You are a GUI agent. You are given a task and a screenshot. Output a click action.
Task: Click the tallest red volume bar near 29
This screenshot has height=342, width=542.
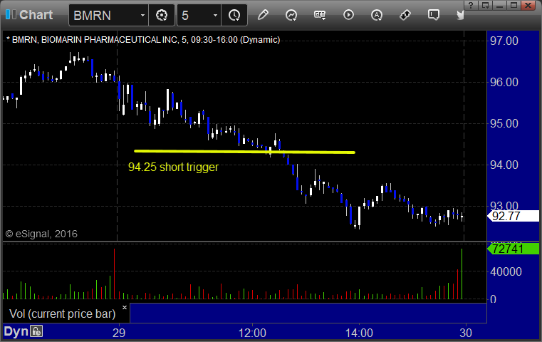[x=115, y=274]
